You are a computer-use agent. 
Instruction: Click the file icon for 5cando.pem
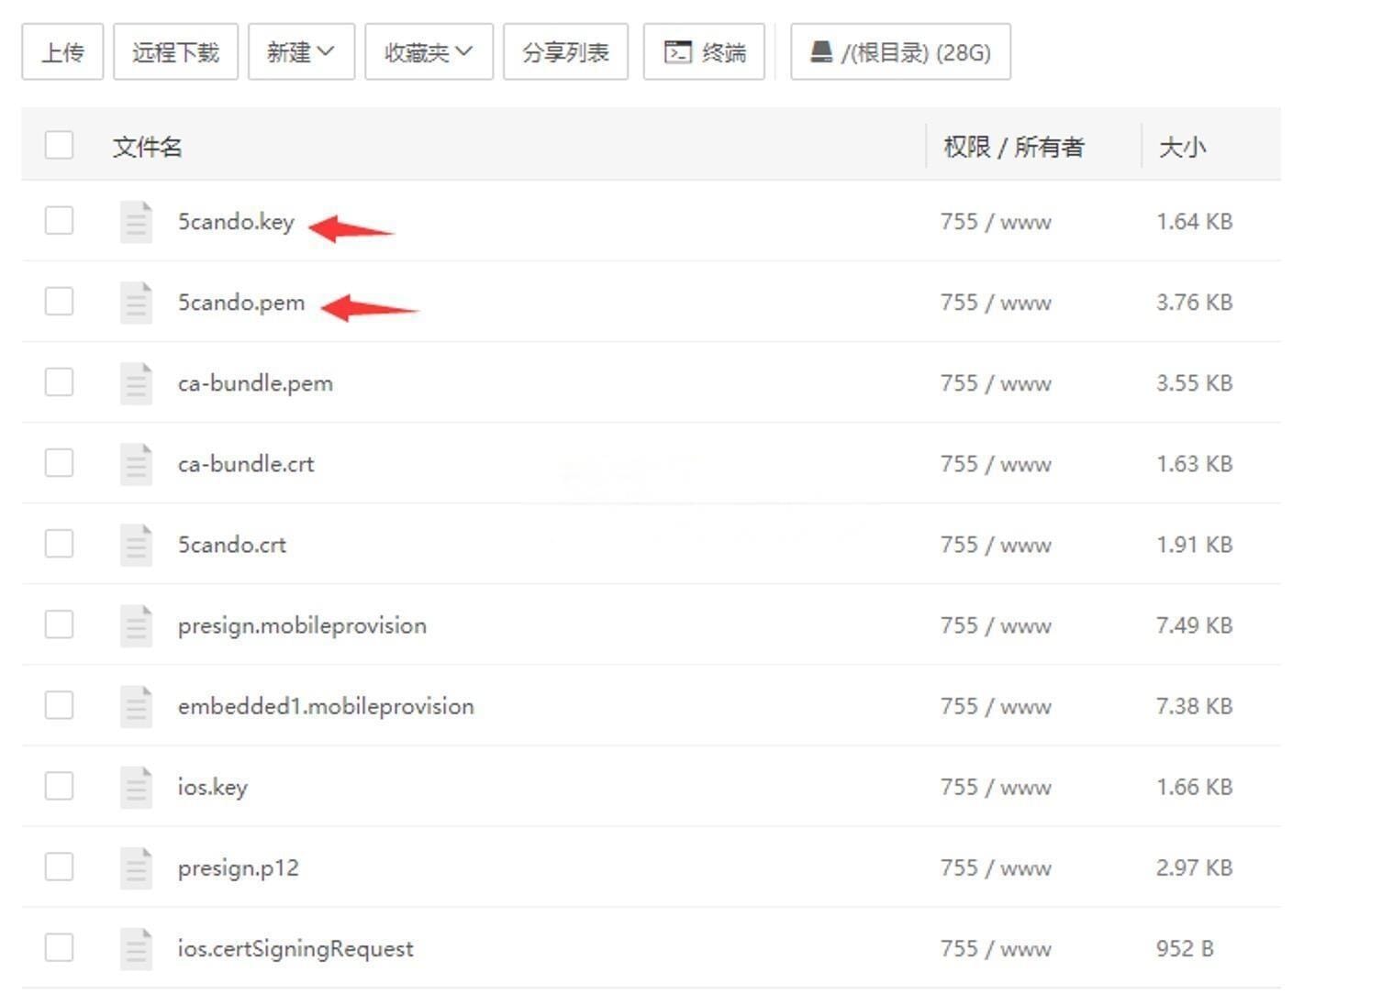pyautogui.click(x=136, y=302)
